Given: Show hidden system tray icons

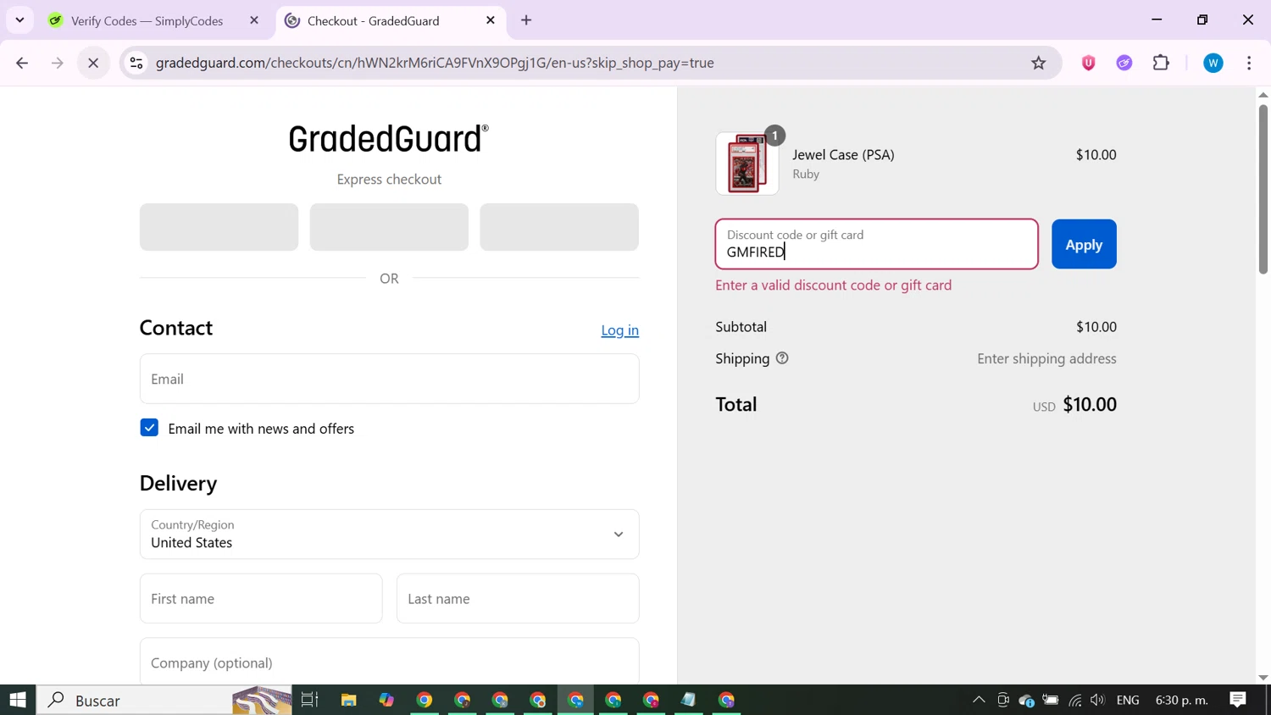Looking at the screenshot, I should point(979,700).
